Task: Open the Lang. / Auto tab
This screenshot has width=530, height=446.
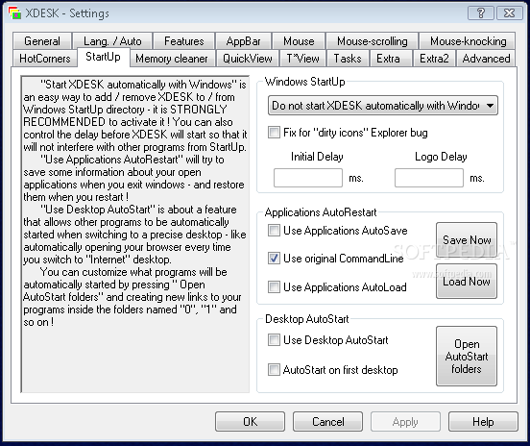Action: [112, 41]
